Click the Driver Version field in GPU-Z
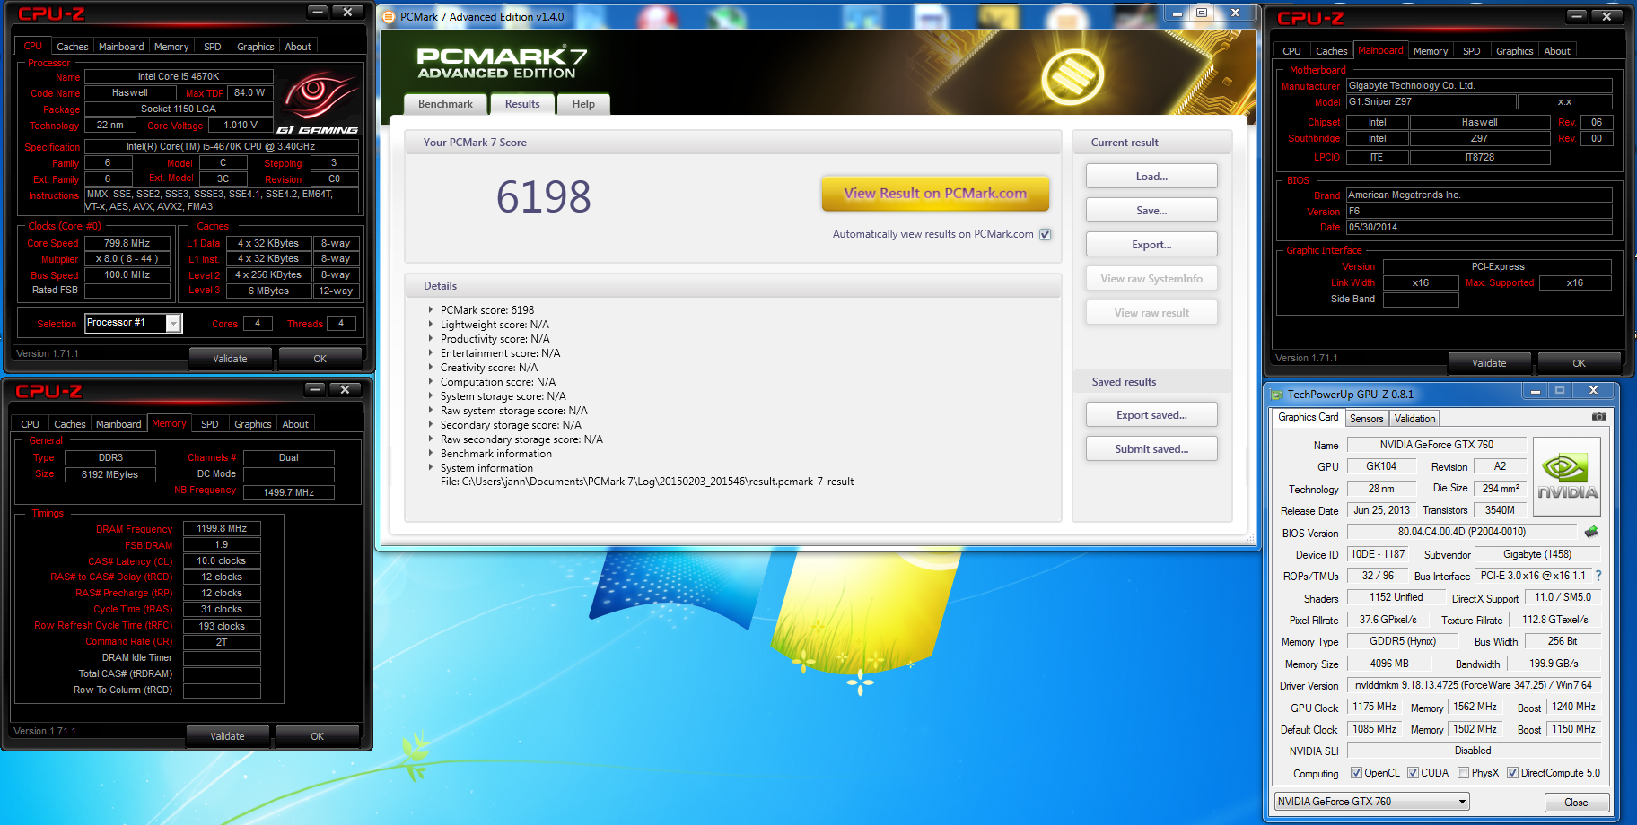Image resolution: width=1637 pixels, height=825 pixels. pyautogui.click(x=1473, y=685)
